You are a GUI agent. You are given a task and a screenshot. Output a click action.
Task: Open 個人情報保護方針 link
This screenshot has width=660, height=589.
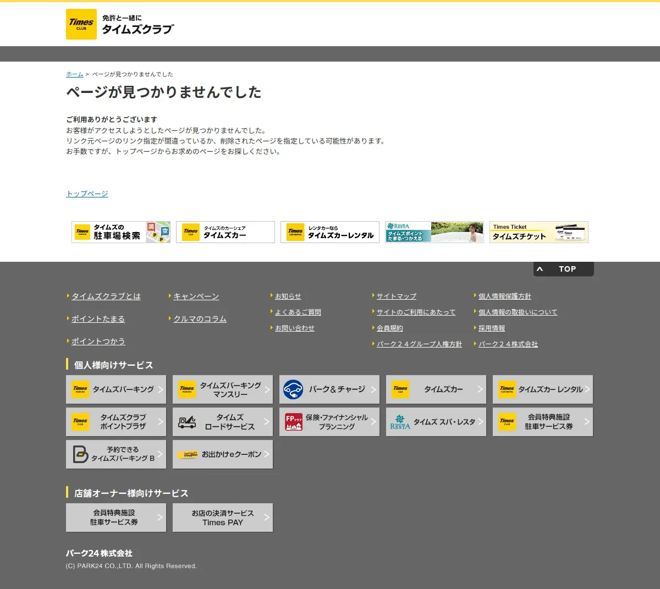[505, 296]
